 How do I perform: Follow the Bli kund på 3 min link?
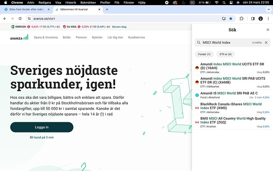42,137
